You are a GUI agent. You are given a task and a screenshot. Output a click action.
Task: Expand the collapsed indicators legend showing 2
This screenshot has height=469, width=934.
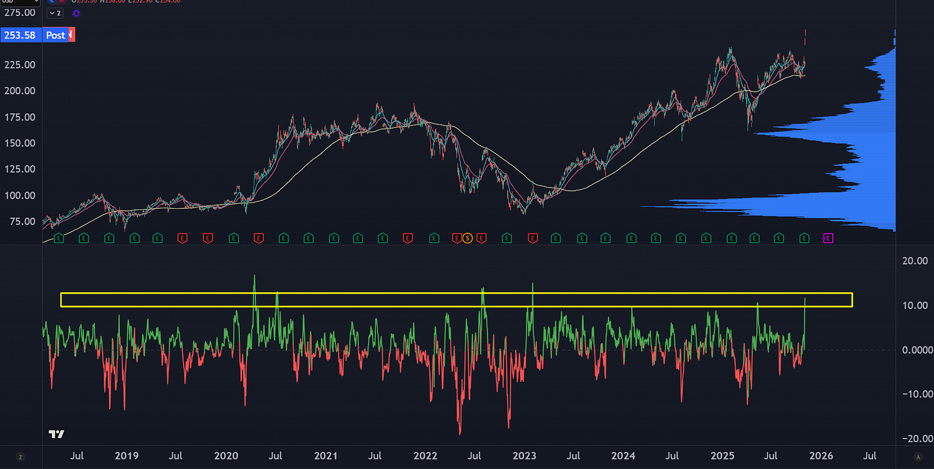click(x=56, y=13)
